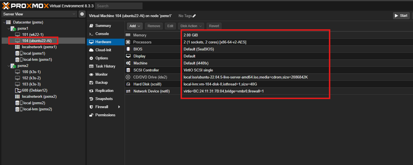Click the Machine gears icon
This screenshot has width=413, height=165.
[x=128, y=63]
